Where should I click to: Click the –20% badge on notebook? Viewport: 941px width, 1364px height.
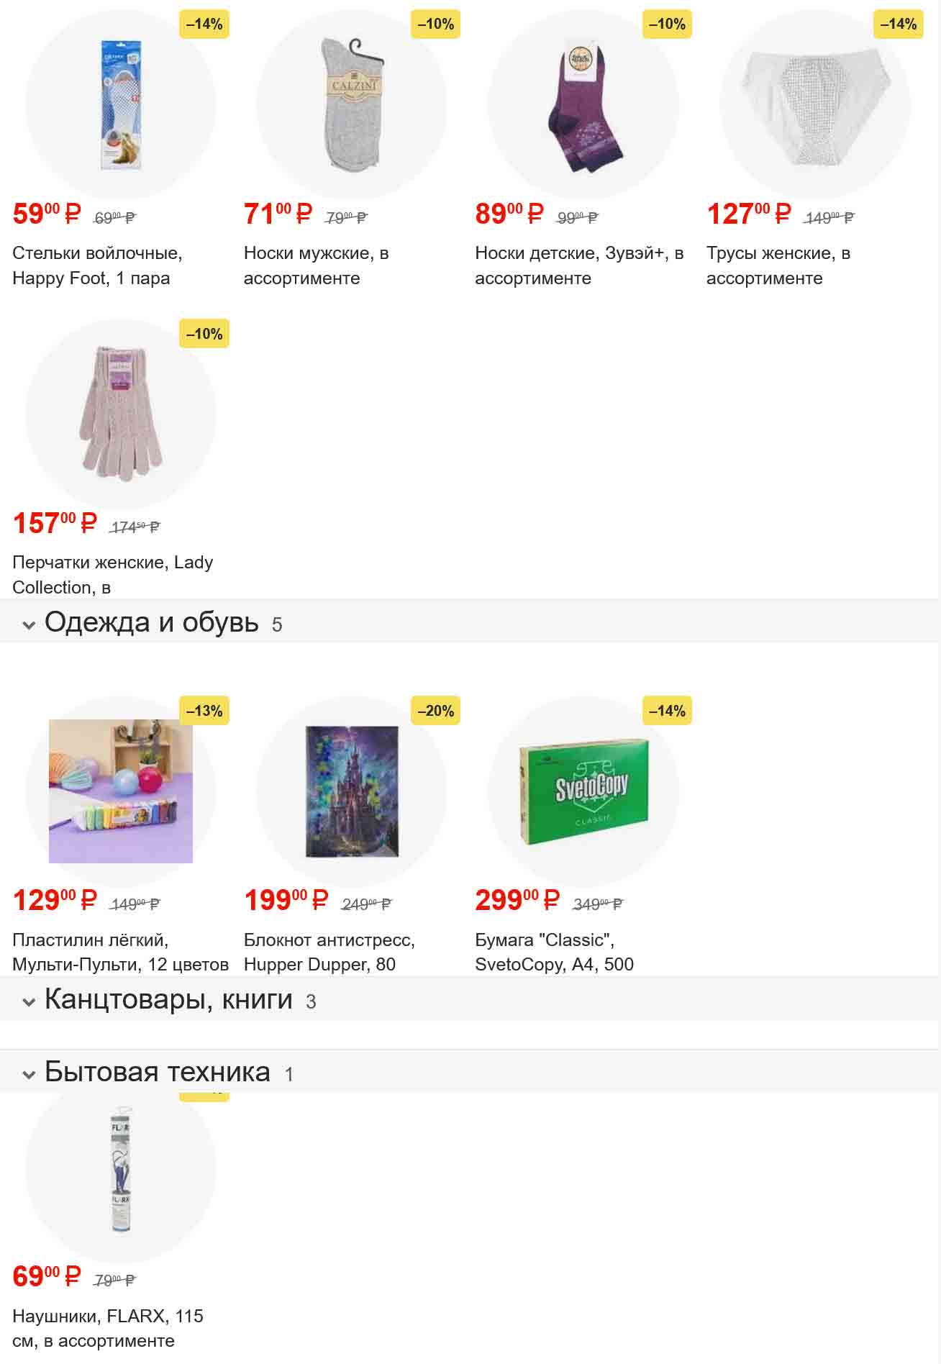[435, 711]
